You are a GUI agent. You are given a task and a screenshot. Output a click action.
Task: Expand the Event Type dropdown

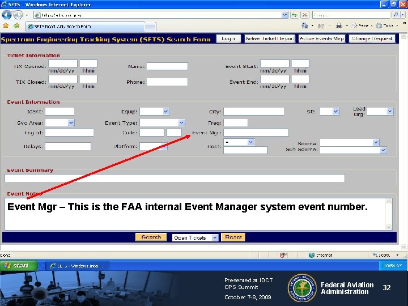181,122
